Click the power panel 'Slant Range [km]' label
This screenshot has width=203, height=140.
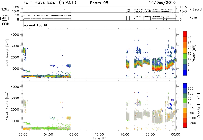pyautogui.click(x=7, y=53)
